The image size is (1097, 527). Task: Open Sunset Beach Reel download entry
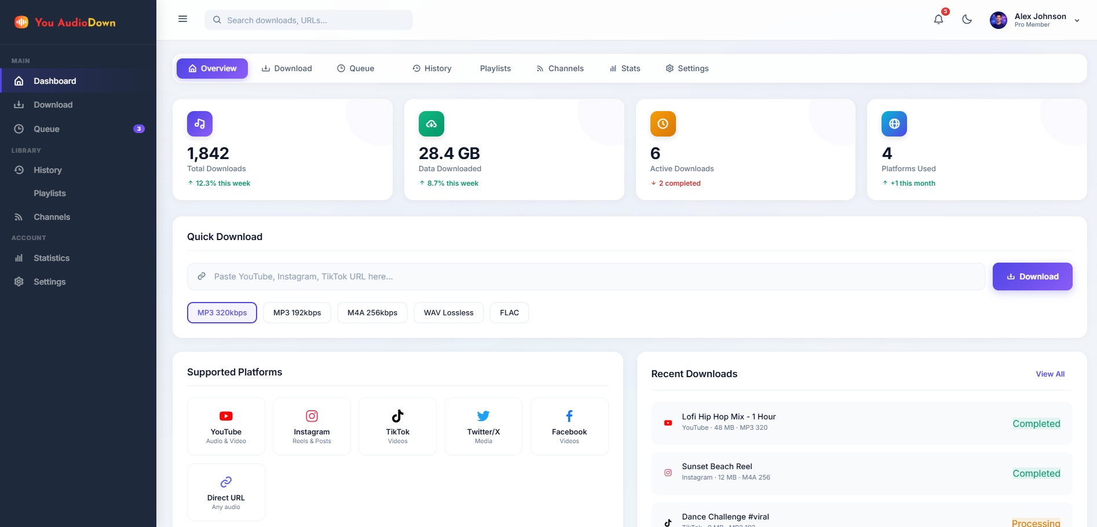click(x=862, y=473)
